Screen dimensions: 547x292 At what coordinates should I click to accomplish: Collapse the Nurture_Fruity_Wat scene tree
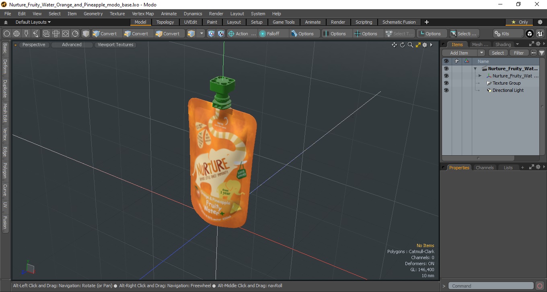pos(475,69)
